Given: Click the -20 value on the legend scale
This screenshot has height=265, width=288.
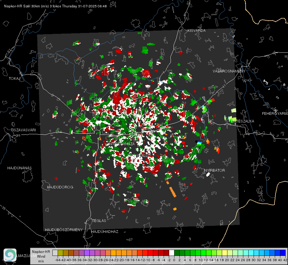Looking at the screenshot, I should pyautogui.click(x=121, y=260).
